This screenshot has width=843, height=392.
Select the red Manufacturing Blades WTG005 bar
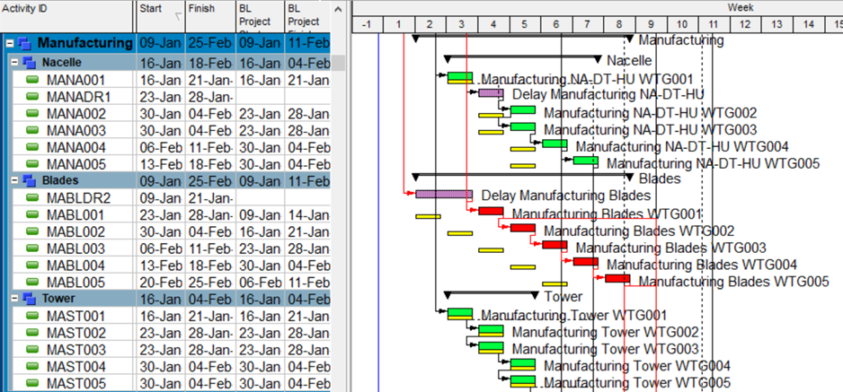[617, 278]
